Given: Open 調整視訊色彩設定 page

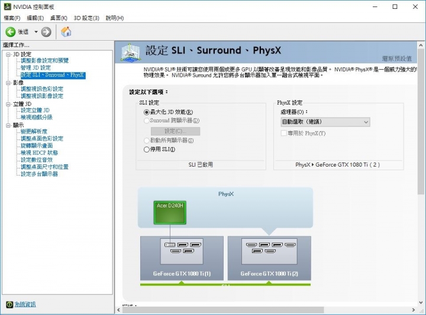Looking at the screenshot, I should click(x=42, y=89).
